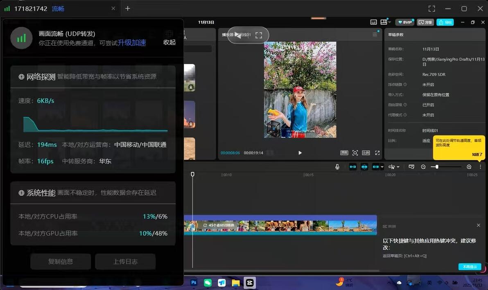This screenshot has width=488, height=290.
Task: Click the timeline zoom slider handle
Action: (x=437, y=167)
